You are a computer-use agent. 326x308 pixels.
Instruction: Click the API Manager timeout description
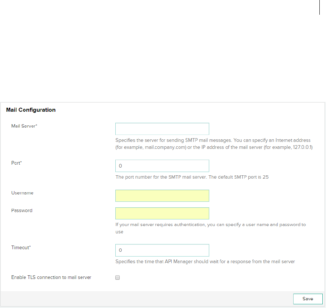(x=205, y=262)
